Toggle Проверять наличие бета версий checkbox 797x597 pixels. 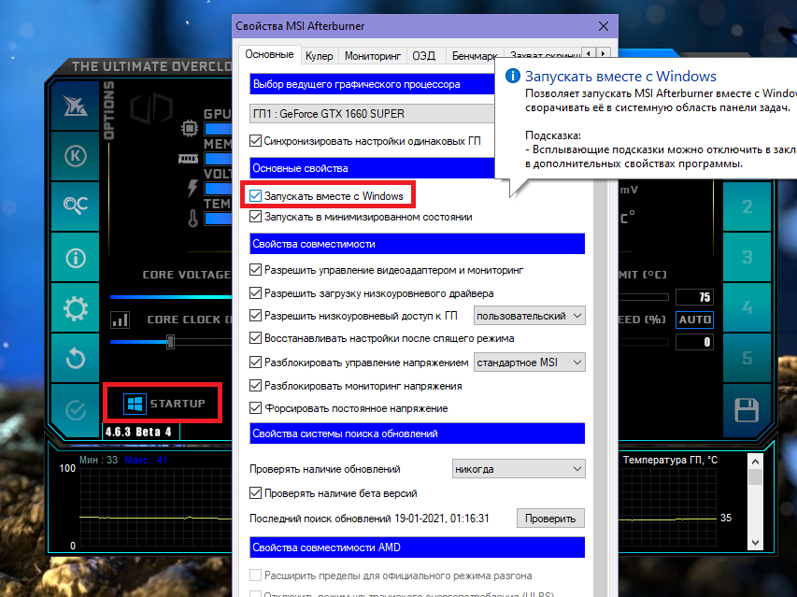coord(256,493)
